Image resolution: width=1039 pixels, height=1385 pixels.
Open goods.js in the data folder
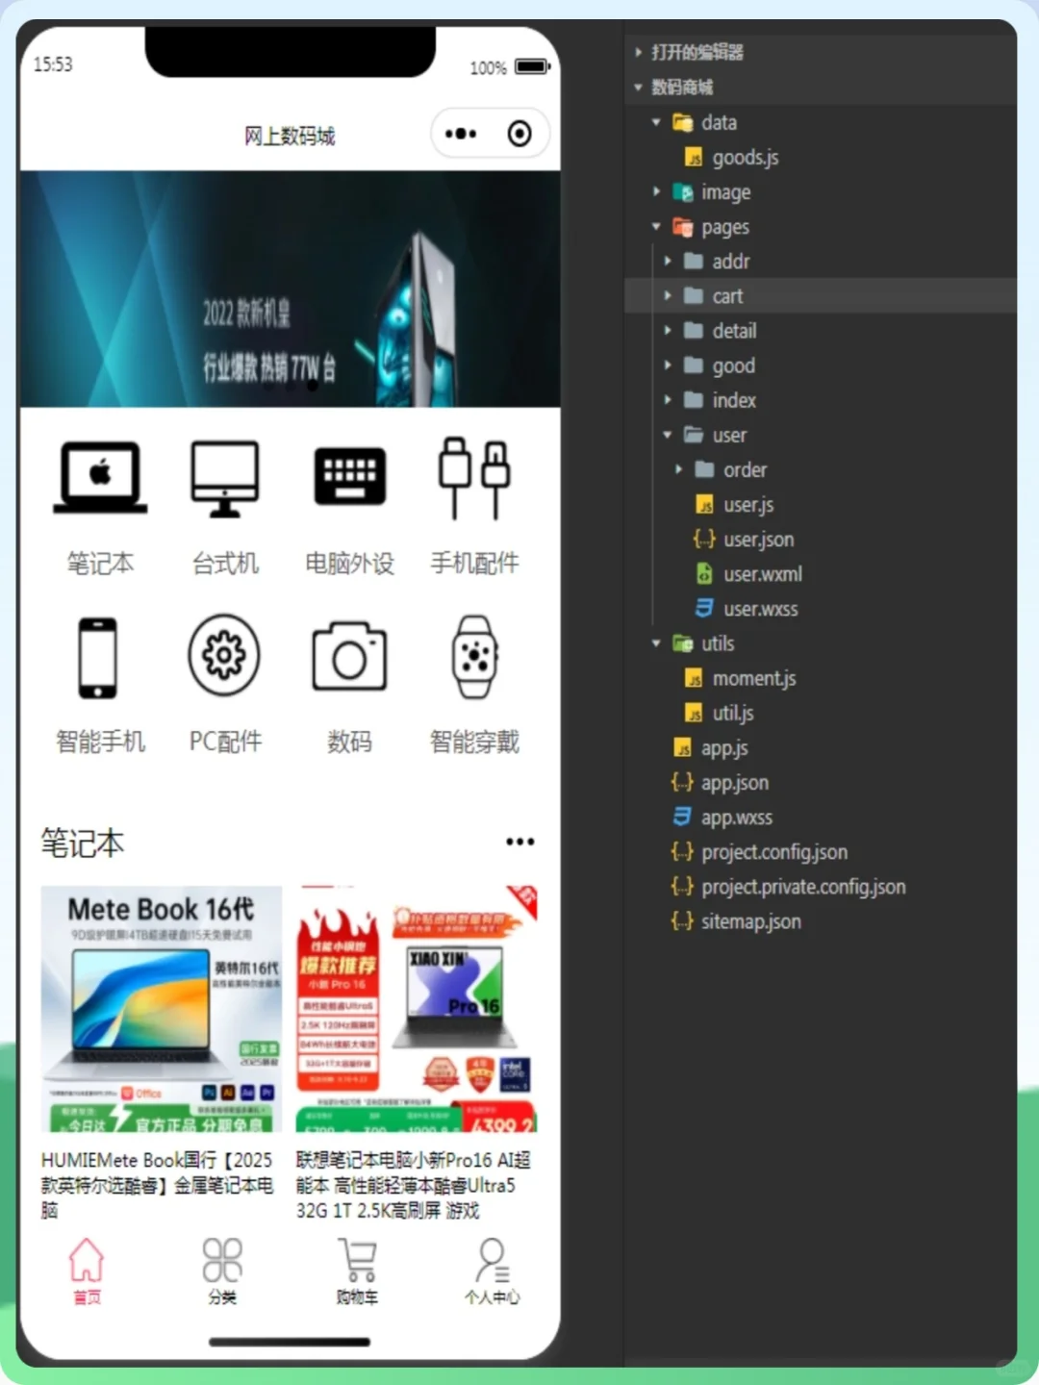[745, 157]
